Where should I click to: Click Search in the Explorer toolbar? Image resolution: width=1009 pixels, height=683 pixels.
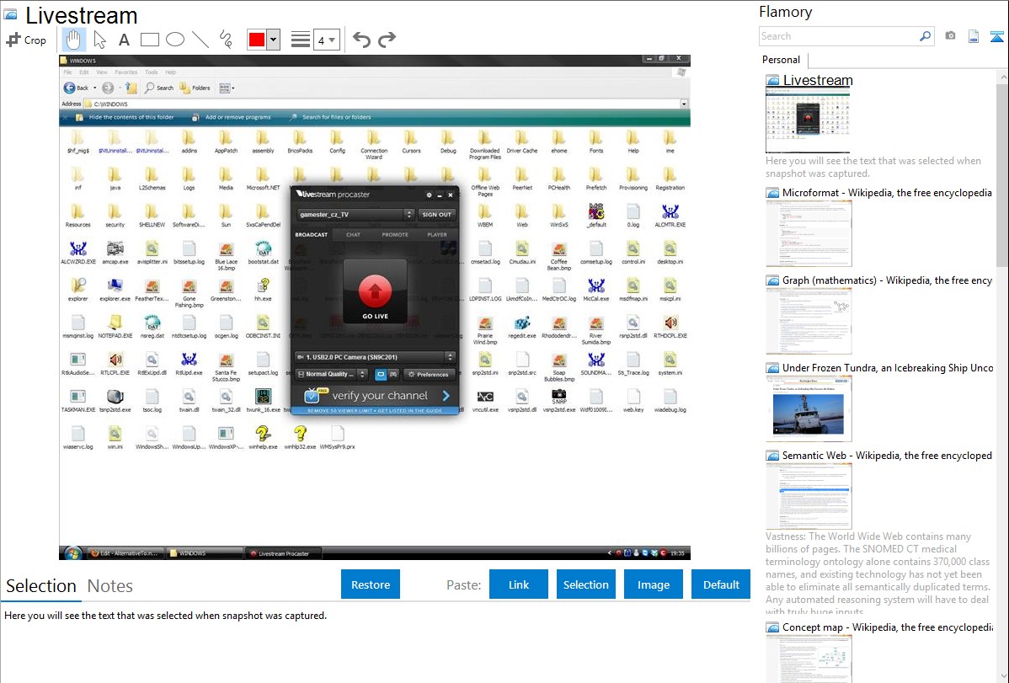159,88
